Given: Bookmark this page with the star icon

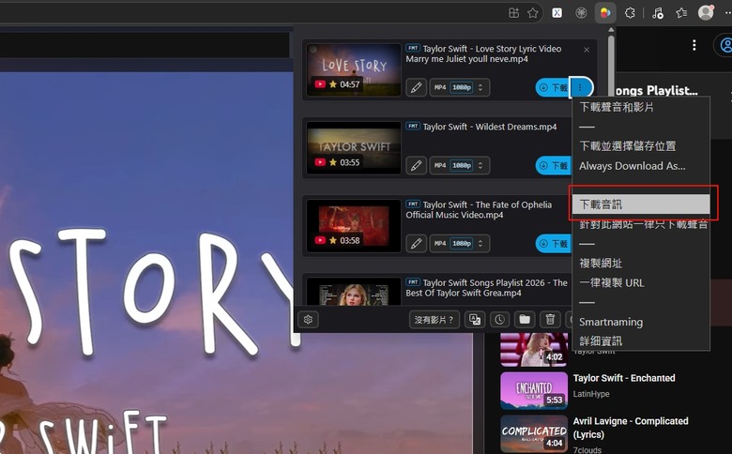Looking at the screenshot, I should [533, 12].
